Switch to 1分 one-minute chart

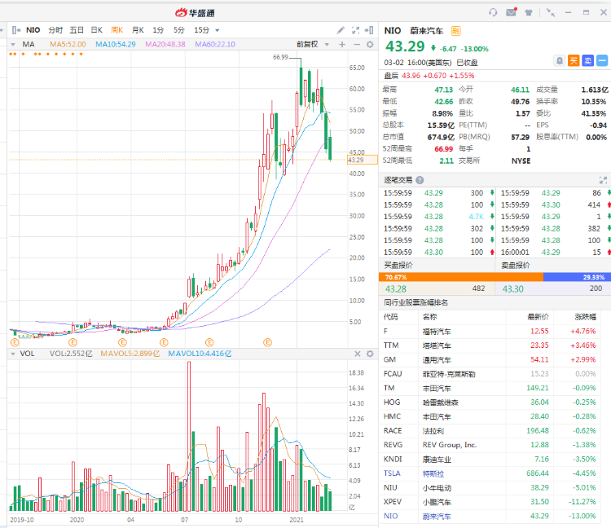click(158, 30)
